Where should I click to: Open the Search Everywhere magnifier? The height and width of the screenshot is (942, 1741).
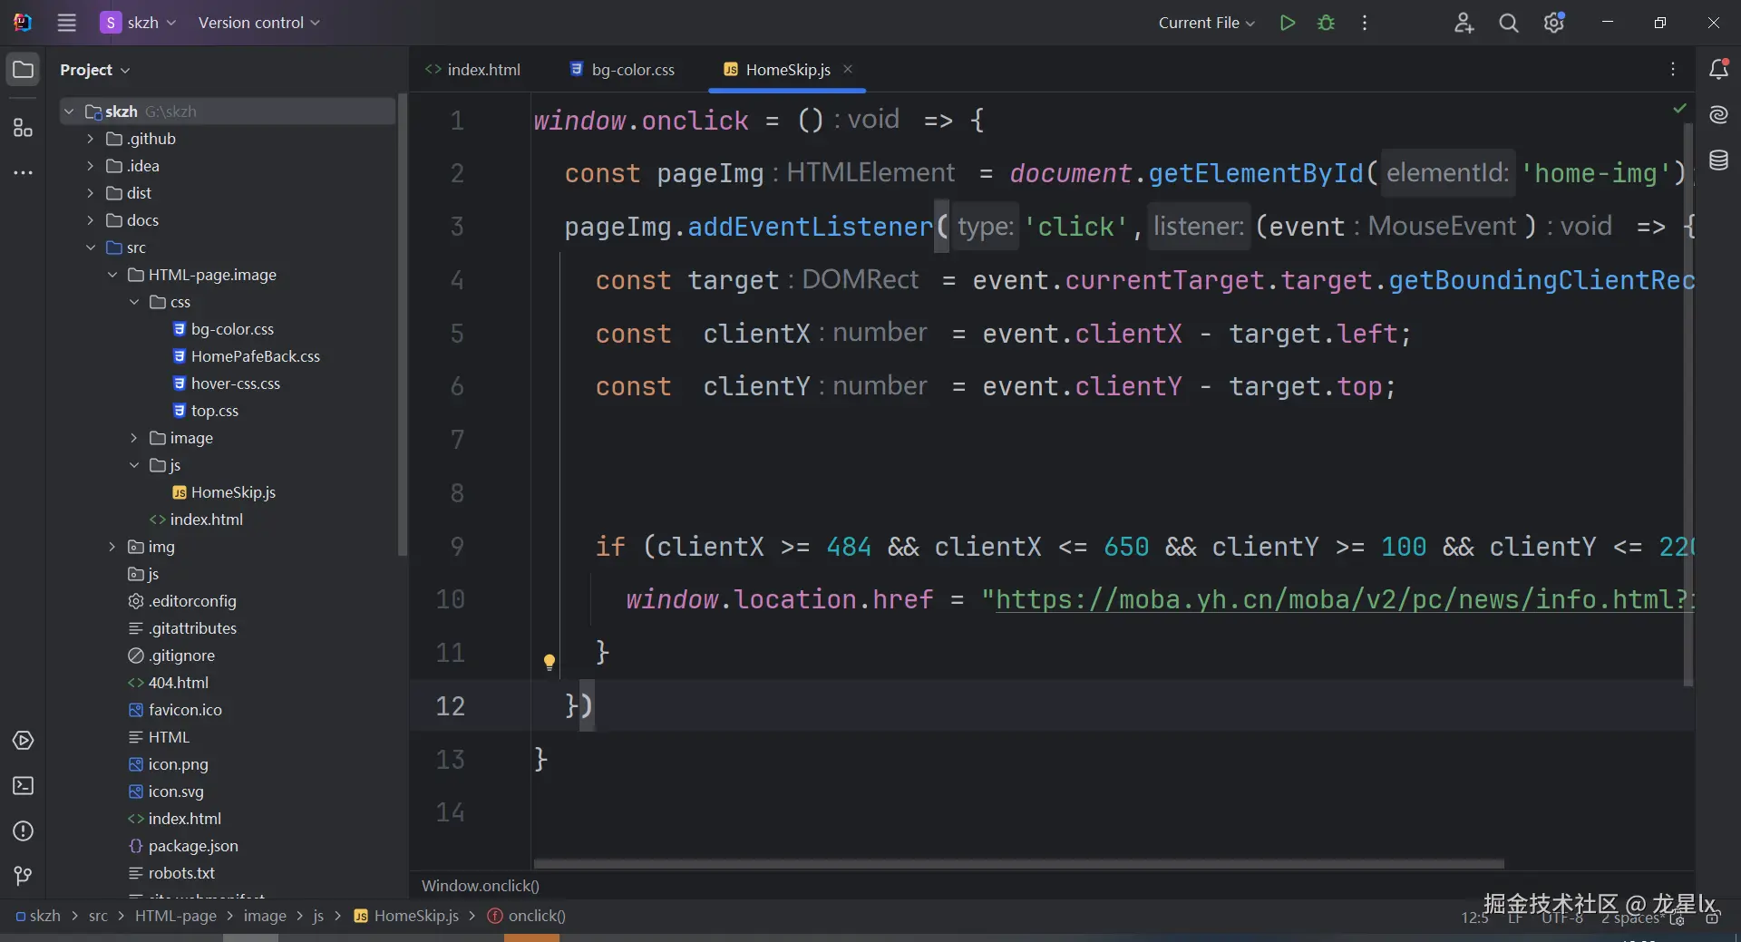pos(1508,23)
